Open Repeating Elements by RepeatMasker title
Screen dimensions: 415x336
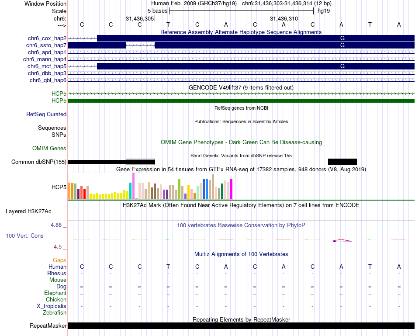coord(241,319)
